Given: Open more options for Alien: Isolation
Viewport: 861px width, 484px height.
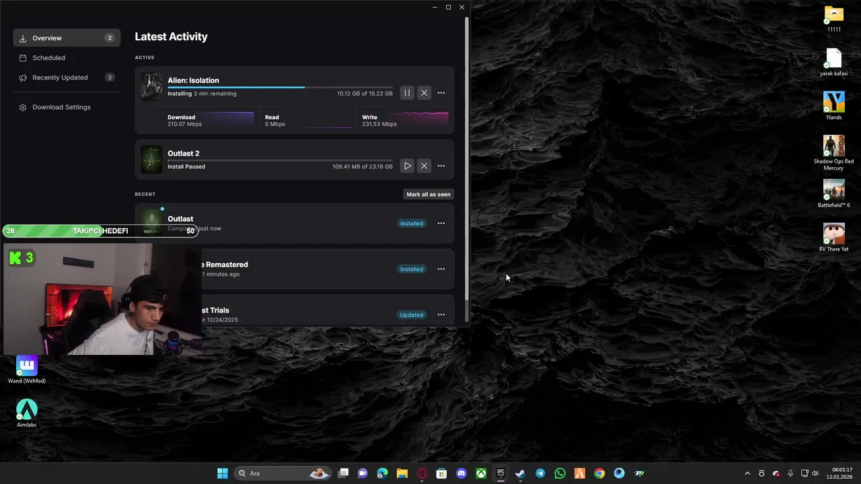Looking at the screenshot, I should 441,93.
